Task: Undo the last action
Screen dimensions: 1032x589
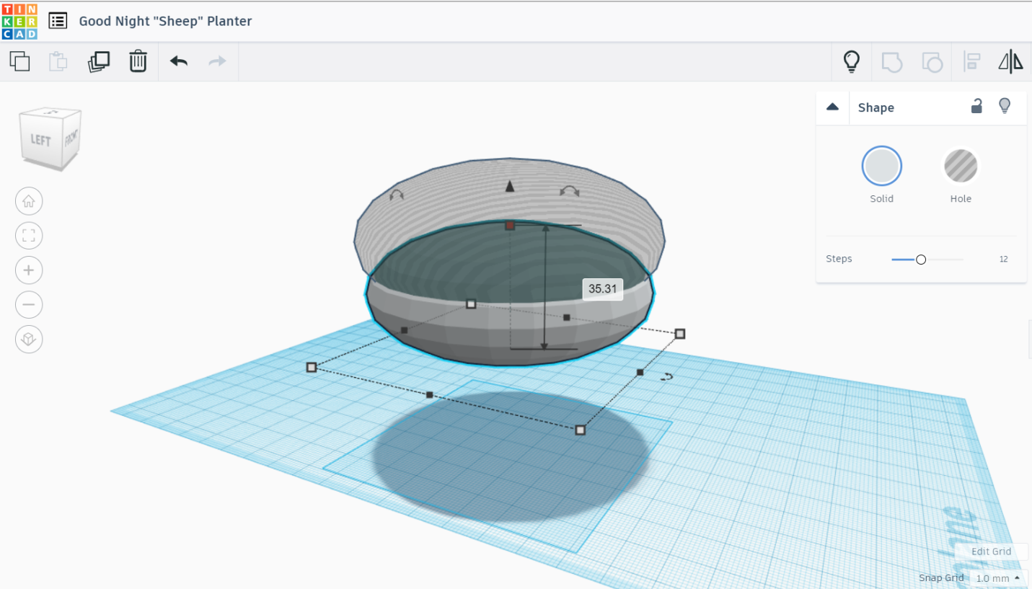Action: click(x=179, y=61)
